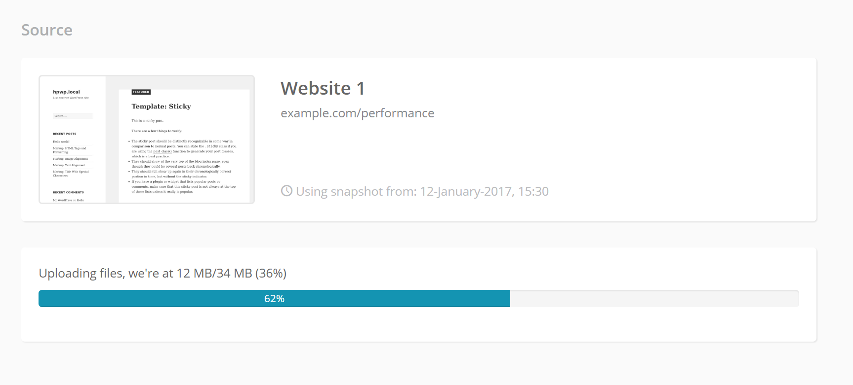Click the upload status text showing 36%
The width and height of the screenshot is (853, 385).
162,273
